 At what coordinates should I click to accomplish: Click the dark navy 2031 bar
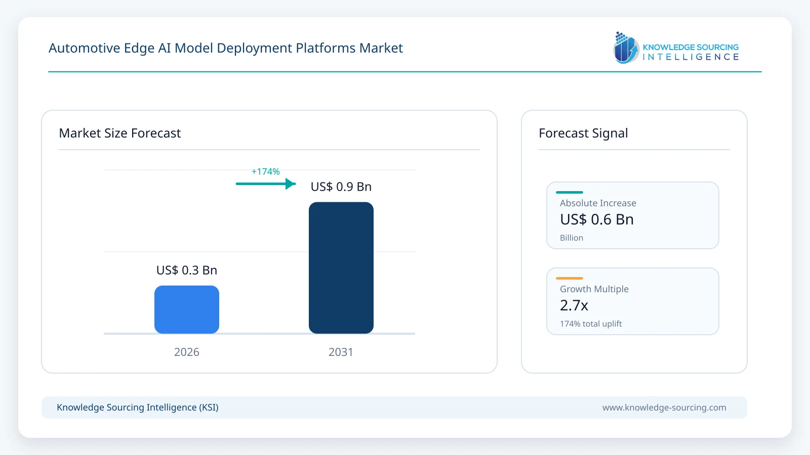point(341,268)
